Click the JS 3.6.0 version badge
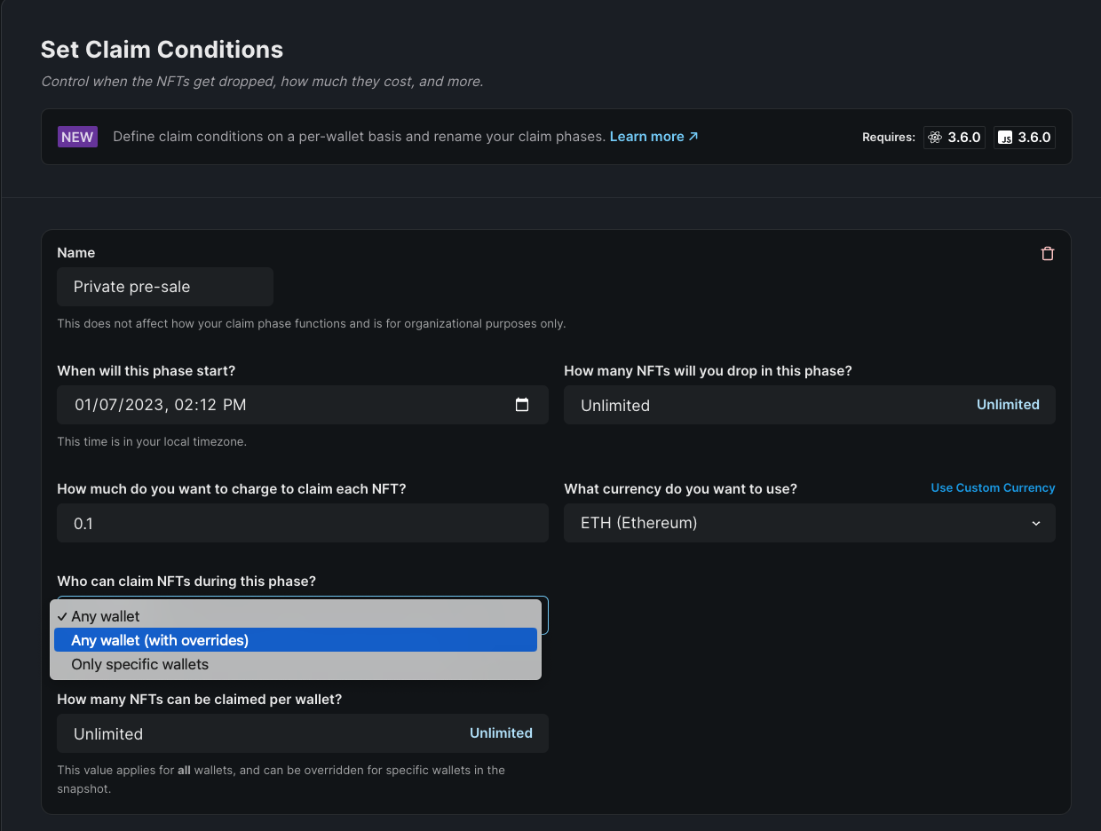The width and height of the screenshot is (1101, 831). pos(1024,137)
